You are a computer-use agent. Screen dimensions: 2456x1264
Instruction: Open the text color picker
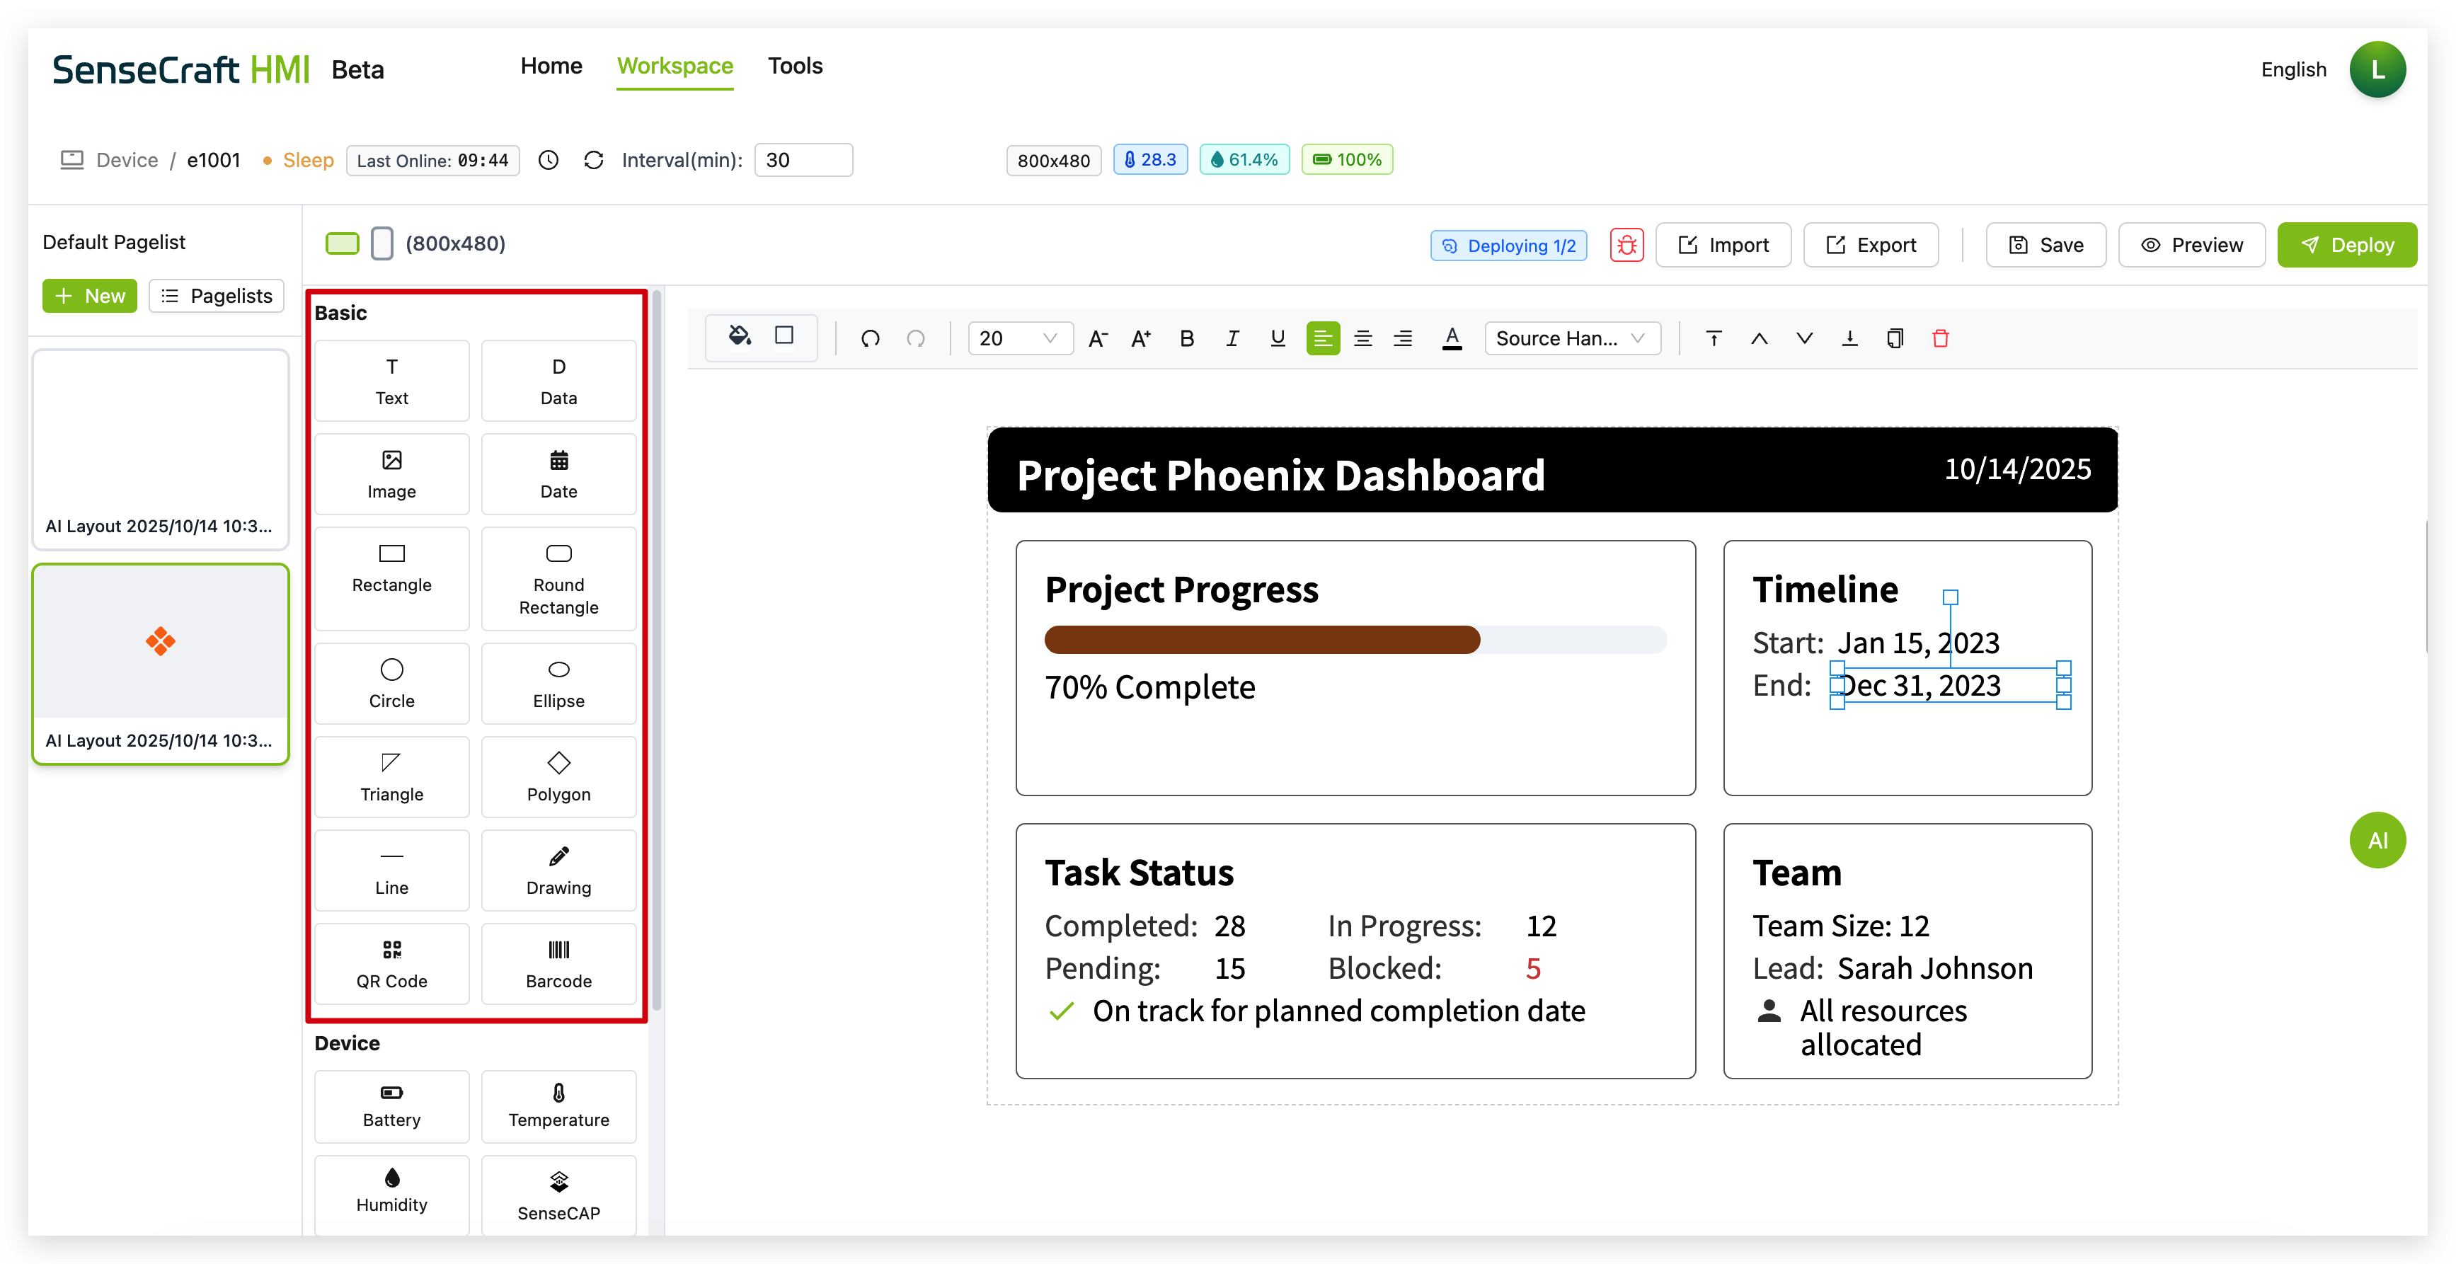click(1451, 338)
